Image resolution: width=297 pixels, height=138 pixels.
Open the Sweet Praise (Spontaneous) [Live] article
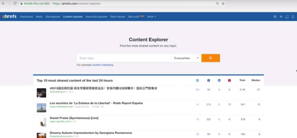coord(74,118)
